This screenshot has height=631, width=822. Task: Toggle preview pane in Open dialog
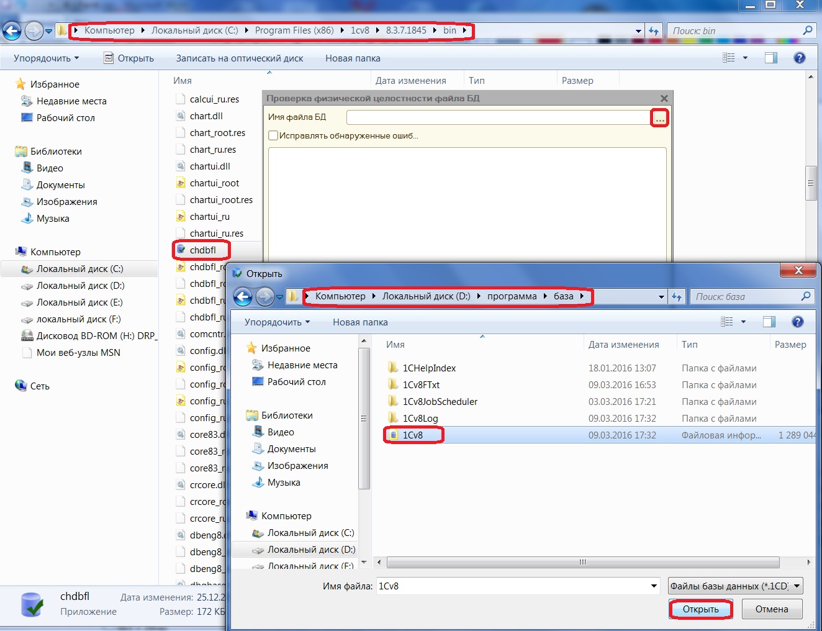tap(769, 322)
